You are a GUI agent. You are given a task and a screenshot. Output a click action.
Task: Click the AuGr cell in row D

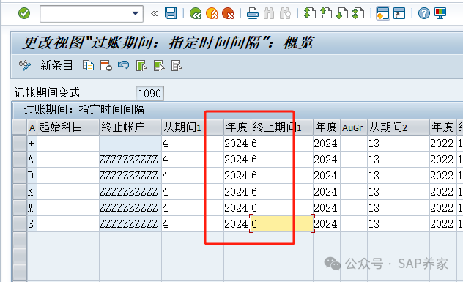click(354, 175)
